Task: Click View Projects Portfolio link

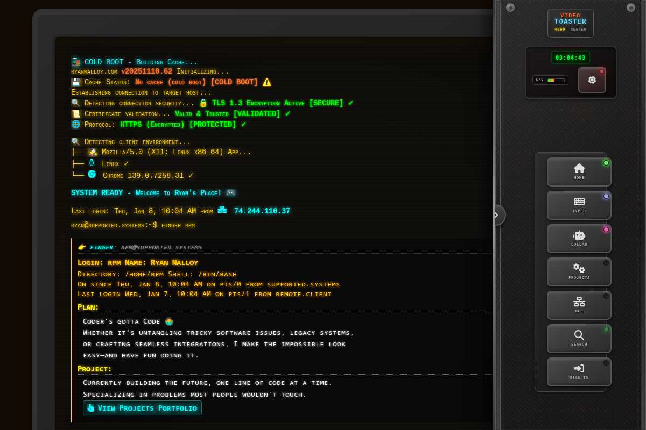Action: point(142,408)
